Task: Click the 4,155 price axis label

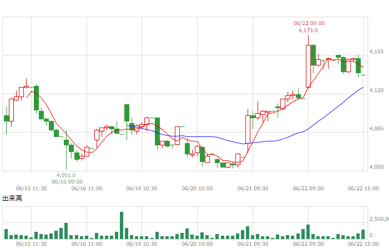Action: click(x=376, y=52)
